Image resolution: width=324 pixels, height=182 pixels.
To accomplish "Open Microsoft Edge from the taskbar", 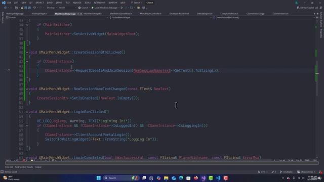I will pos(181,178).
